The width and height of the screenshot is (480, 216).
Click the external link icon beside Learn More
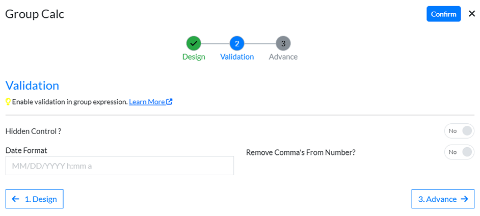click(170, 102)
